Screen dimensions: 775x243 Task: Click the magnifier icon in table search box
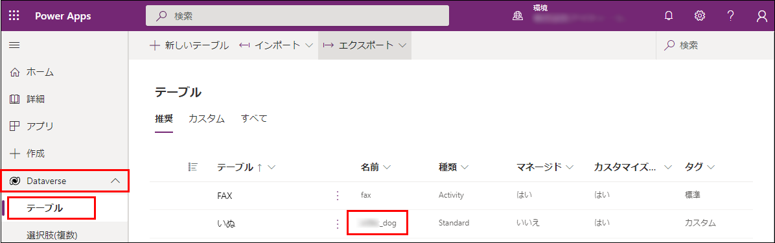point(670,45)
